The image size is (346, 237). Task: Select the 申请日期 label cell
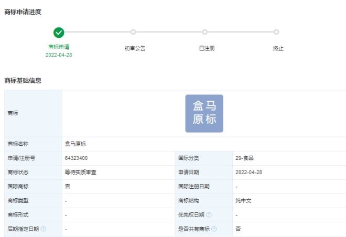coord(204,172)
